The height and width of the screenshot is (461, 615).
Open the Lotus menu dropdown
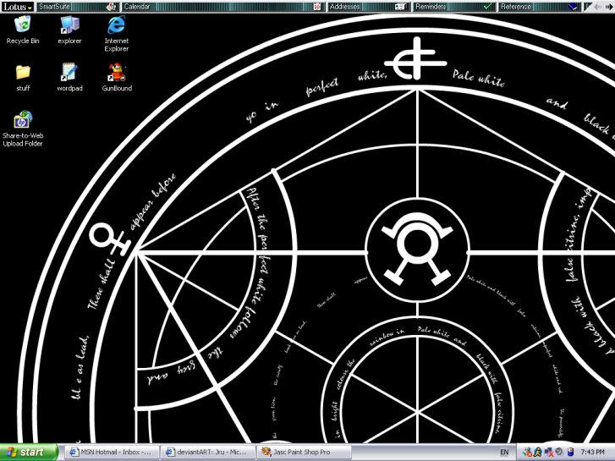(x=18, y=7)
